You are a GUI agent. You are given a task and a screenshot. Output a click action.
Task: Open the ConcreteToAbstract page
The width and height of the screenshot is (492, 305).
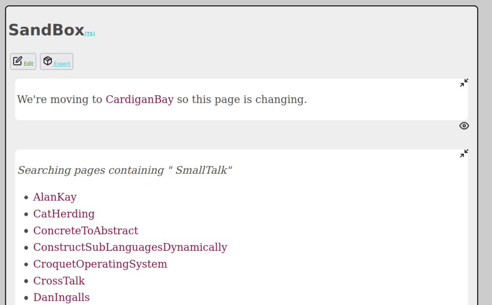tap(86, 231)
